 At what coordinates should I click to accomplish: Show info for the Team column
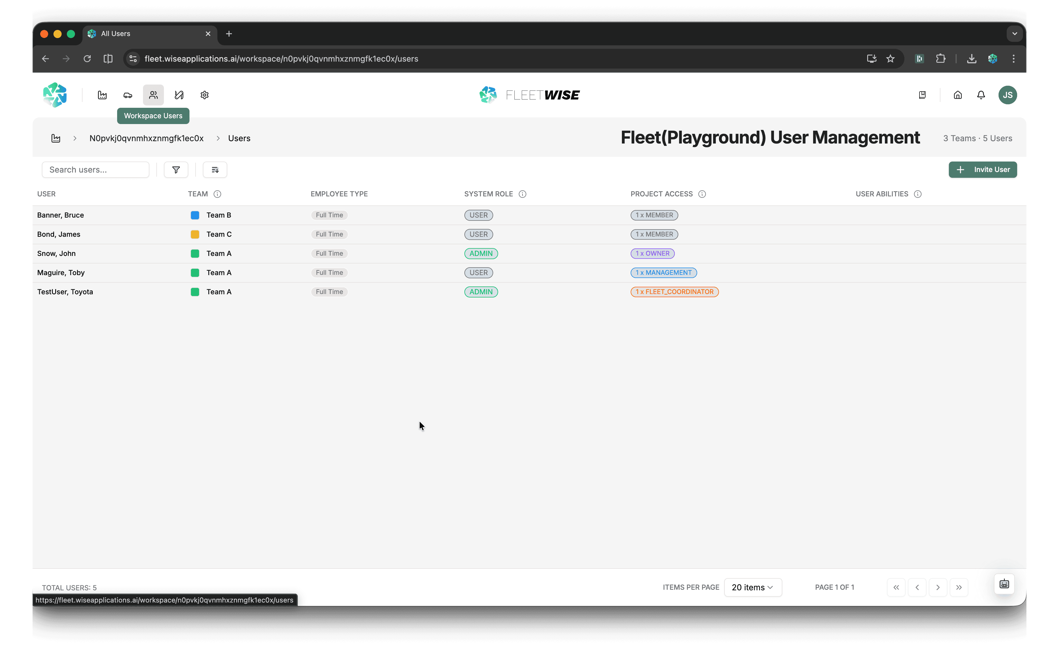[217, 194]
